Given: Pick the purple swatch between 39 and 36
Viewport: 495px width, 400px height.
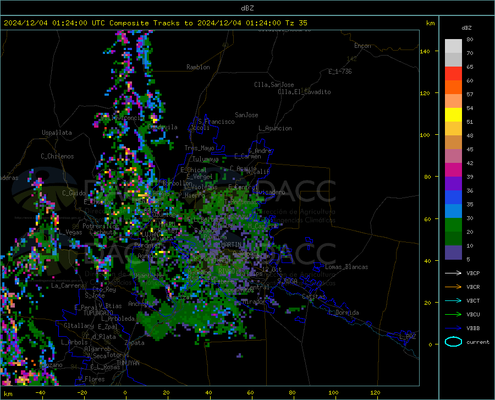Looking at the screenshot, I should pos(453,184).
